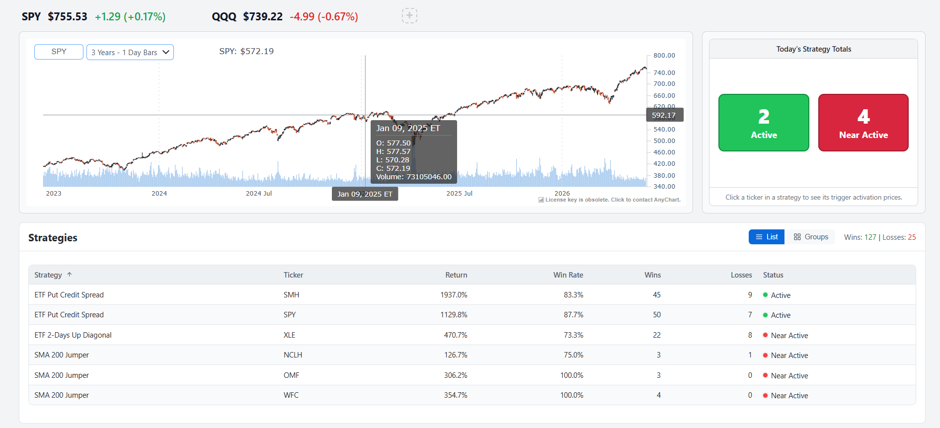Select the SPY chart symbol field
Viewport: 940px width, 428px height.
pos(59,52)
